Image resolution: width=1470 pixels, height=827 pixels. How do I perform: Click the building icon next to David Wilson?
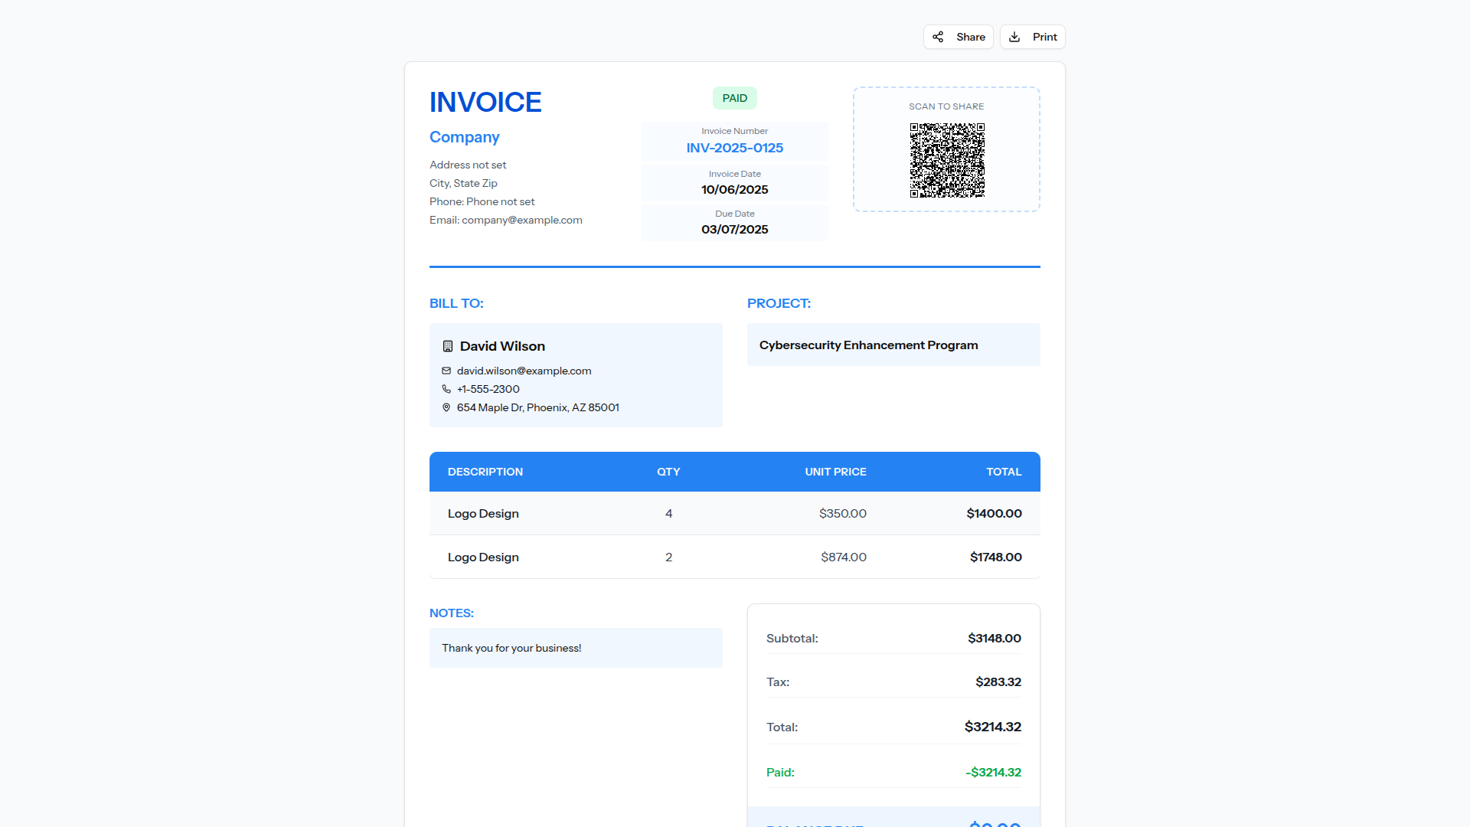click(x=448, y=346)
